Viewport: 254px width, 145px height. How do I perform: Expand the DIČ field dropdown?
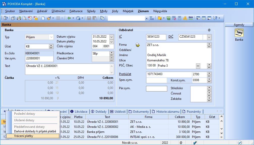pyautogui.click(x=209, y=37)
